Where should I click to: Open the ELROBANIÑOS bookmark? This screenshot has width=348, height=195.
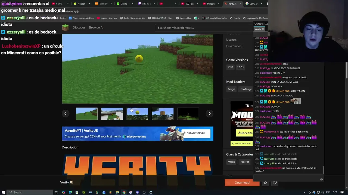(160, 18)
